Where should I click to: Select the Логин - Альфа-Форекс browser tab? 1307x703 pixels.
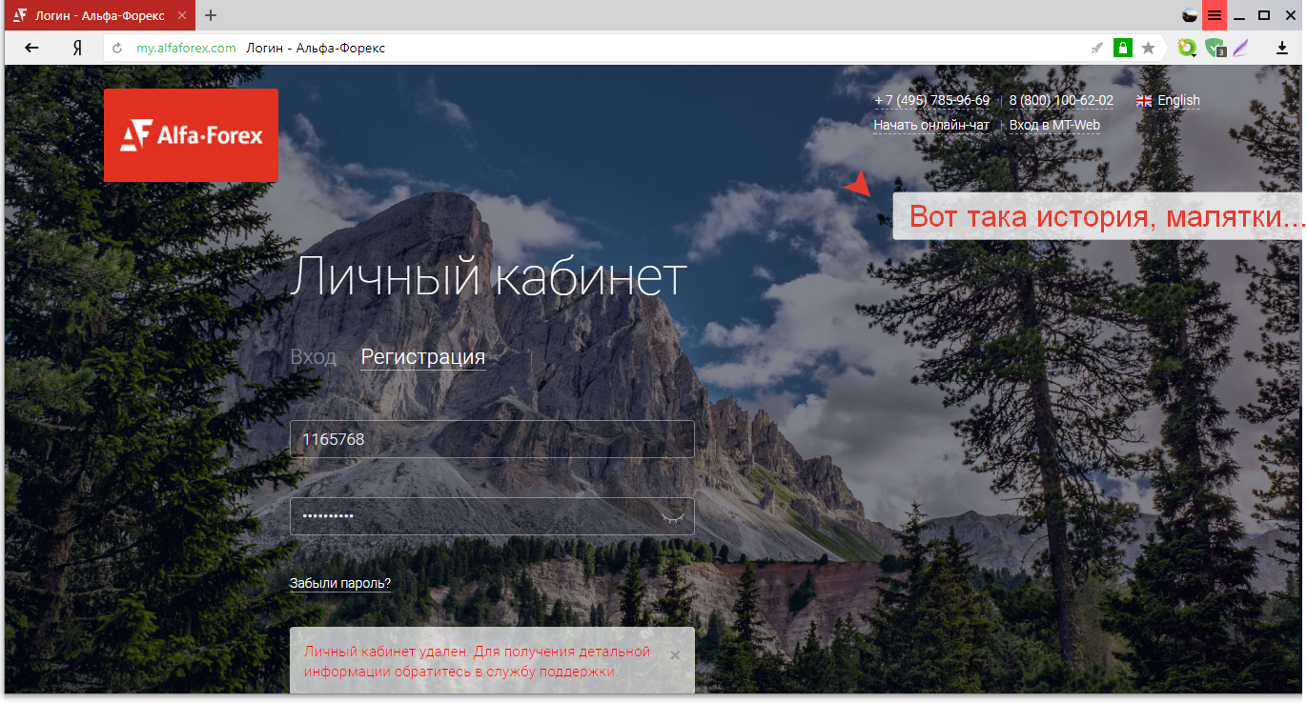[x=98, y=15]
